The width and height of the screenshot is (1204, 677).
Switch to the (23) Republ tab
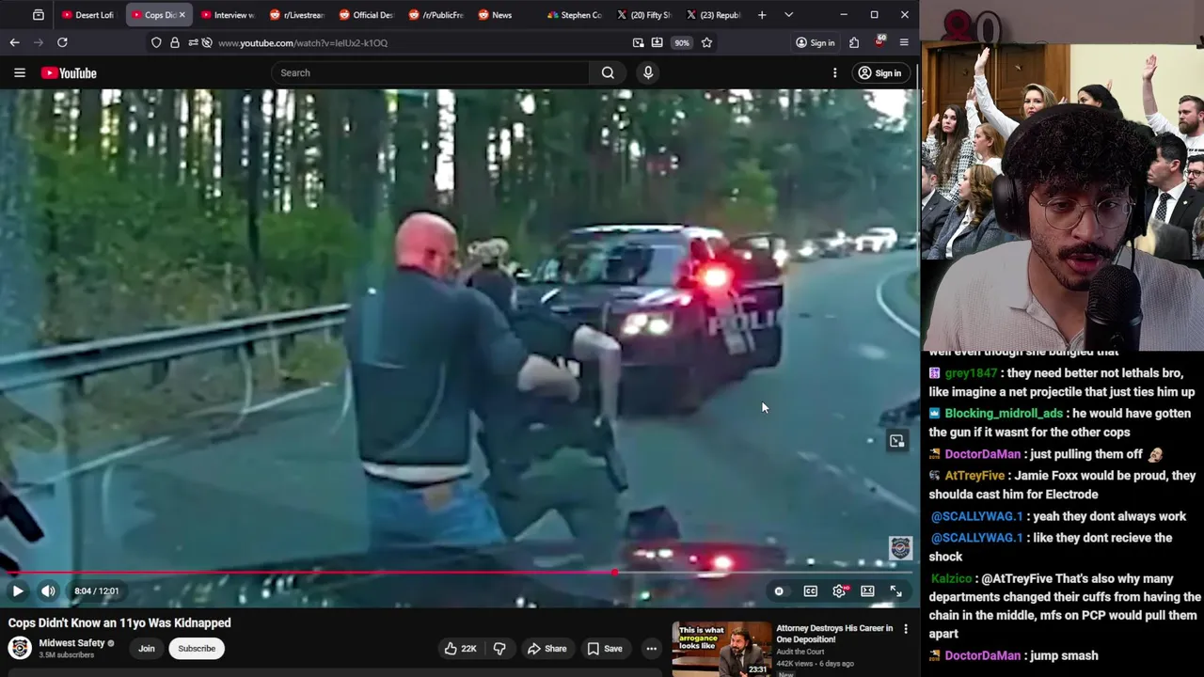[714, 15]
